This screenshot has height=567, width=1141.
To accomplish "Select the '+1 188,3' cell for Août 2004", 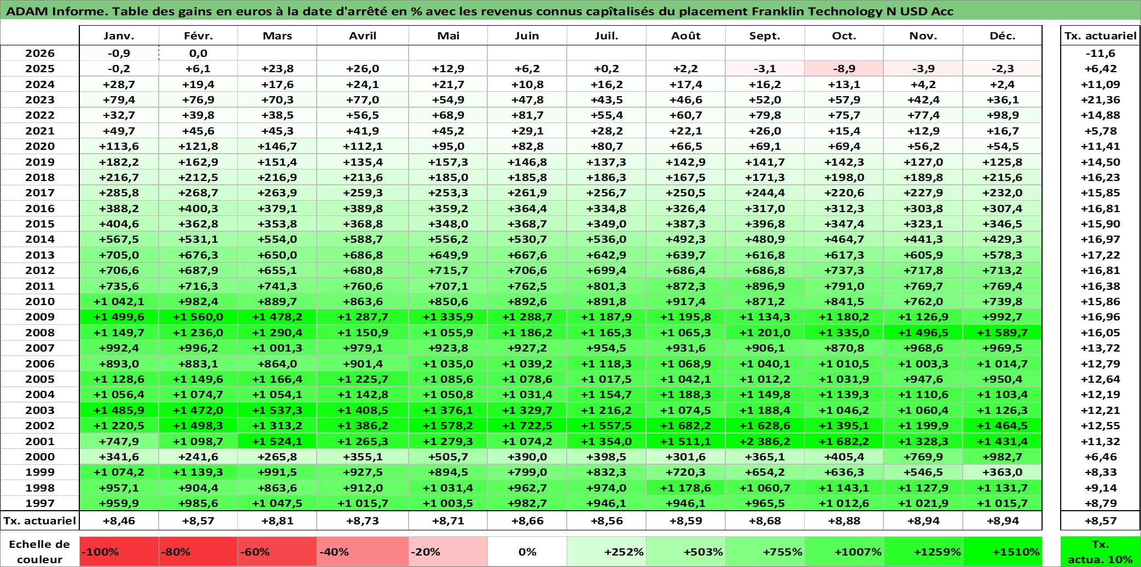I will (x=686, y=394).
